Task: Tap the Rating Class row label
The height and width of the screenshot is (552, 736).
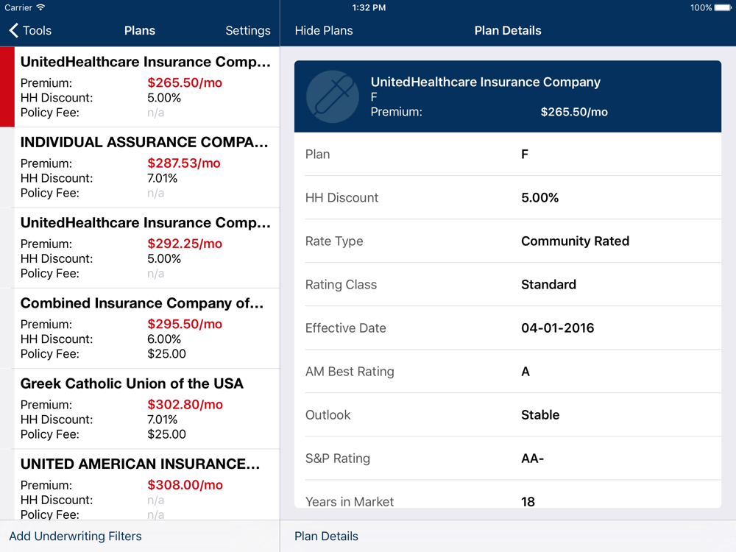Action: pos(342,284)
